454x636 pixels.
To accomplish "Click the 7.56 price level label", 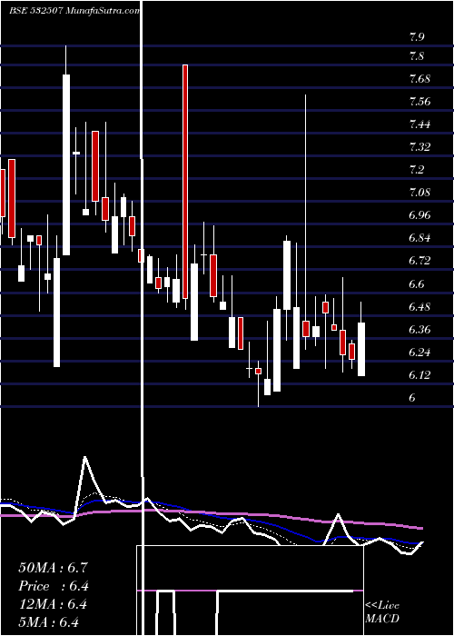I will click(419, 102).
